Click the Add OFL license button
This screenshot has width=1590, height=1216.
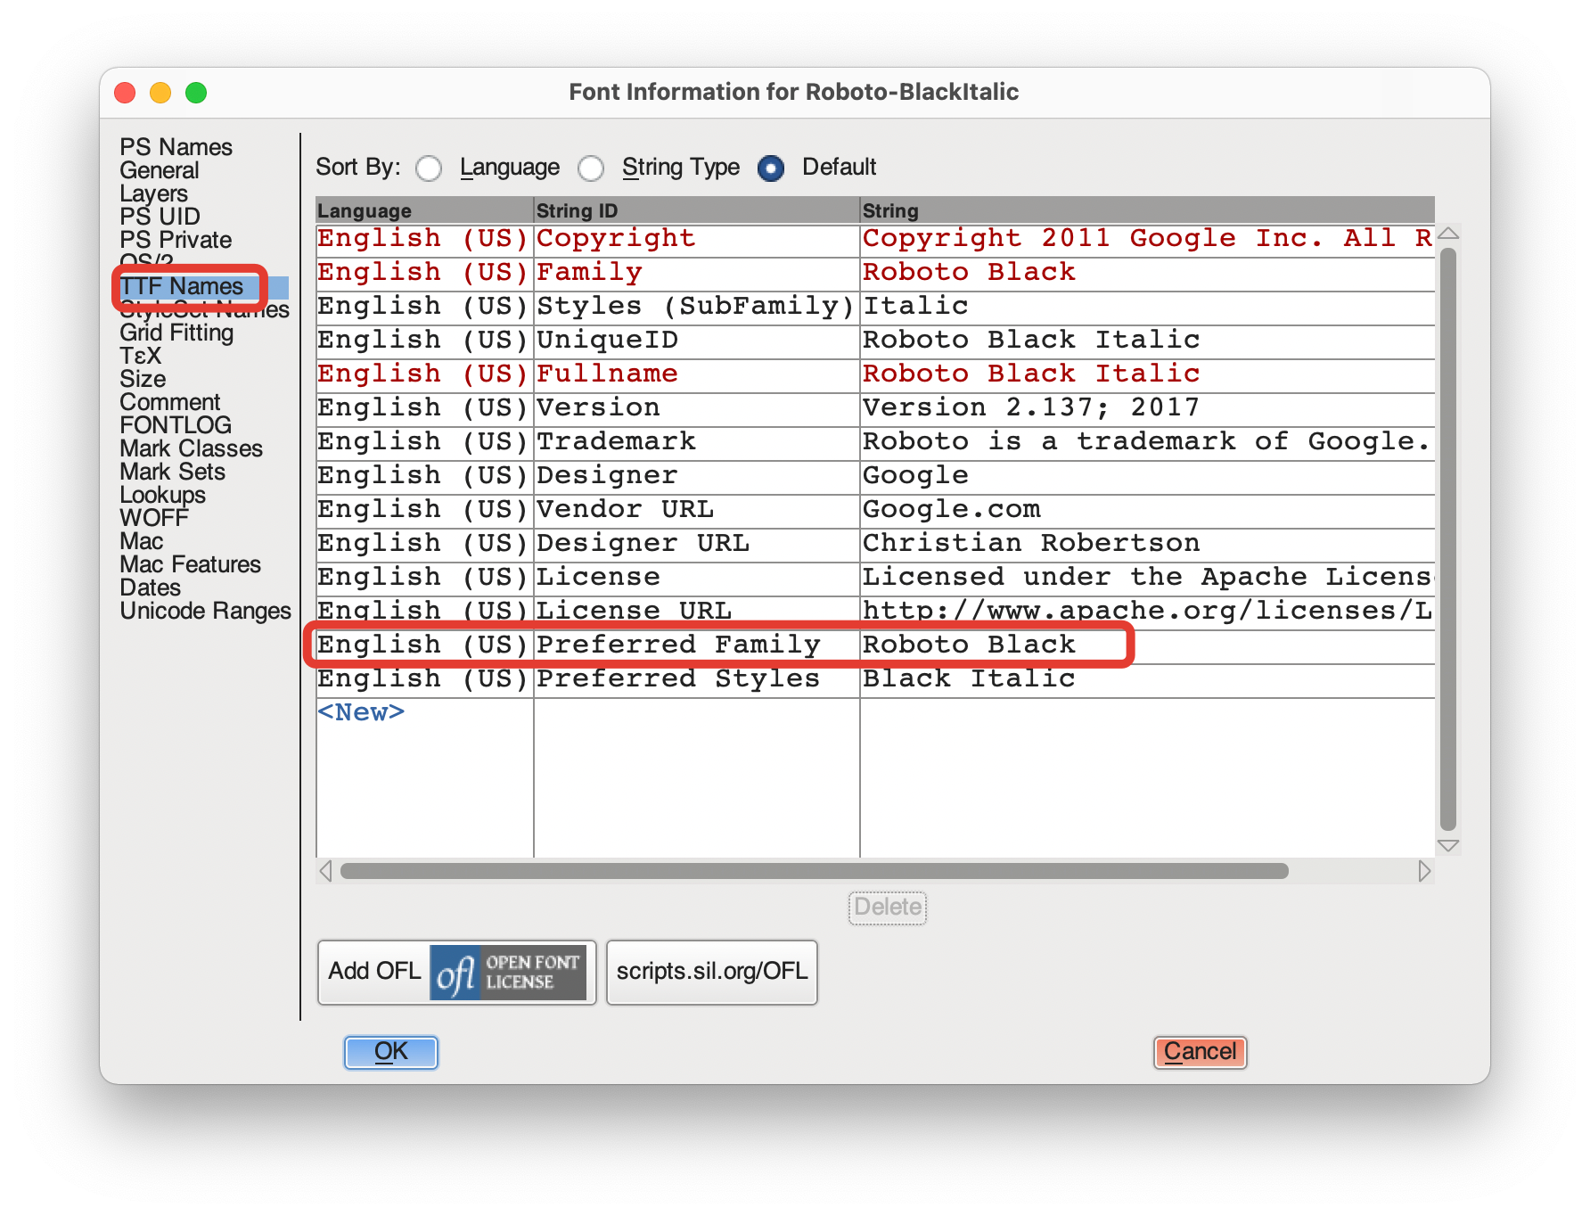(x=456, y=972)
